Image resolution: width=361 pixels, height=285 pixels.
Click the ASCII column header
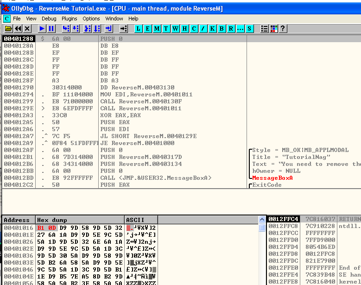[x=141, y=220]
